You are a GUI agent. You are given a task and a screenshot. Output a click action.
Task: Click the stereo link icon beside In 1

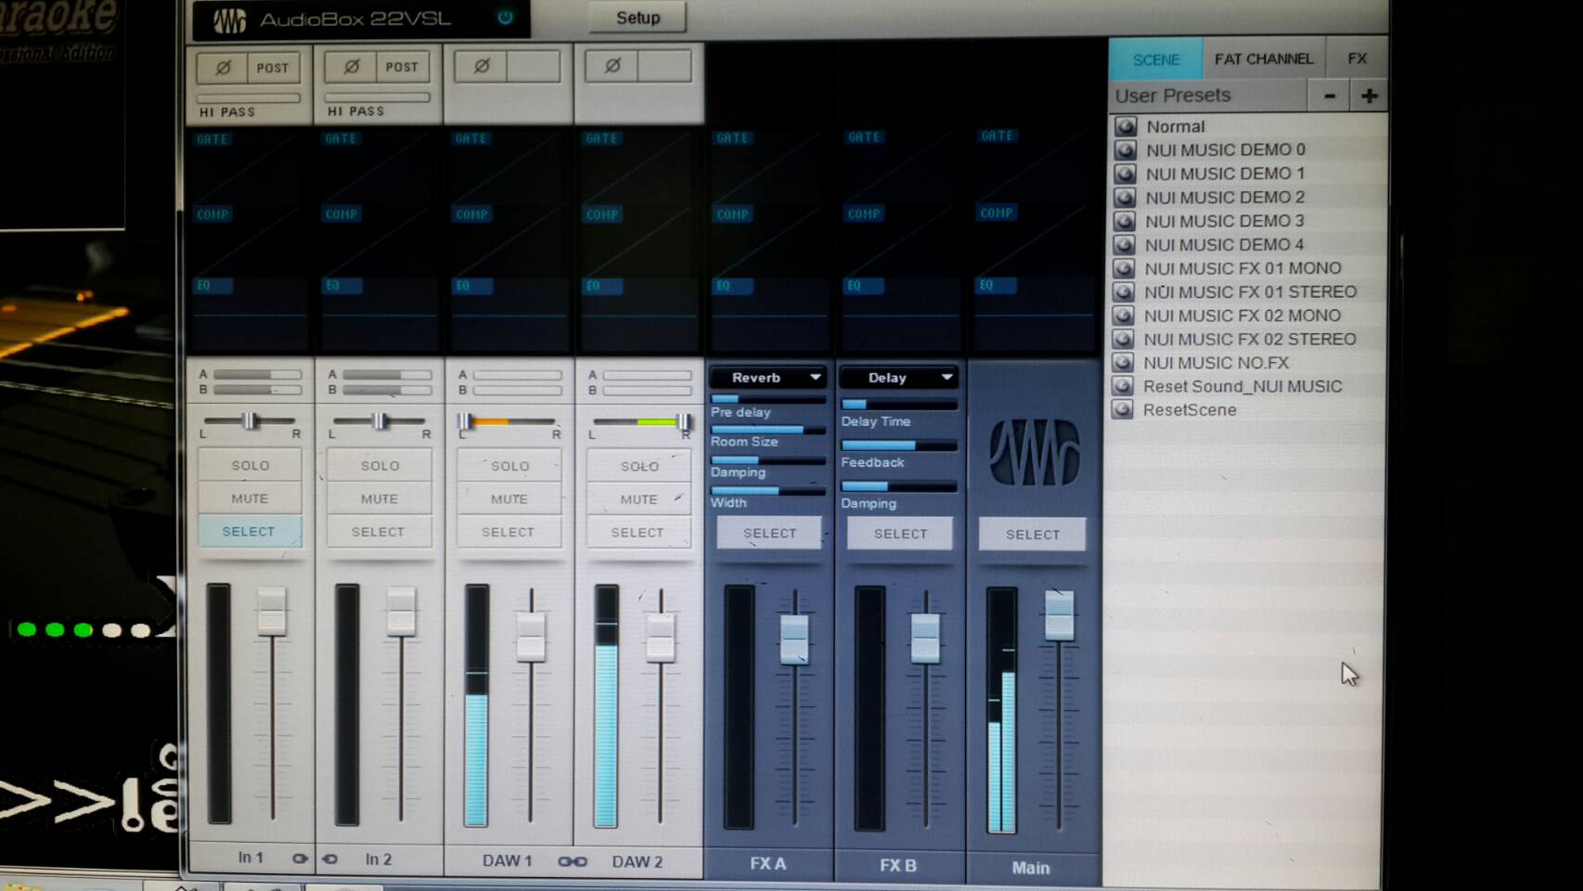pyautogui.click(x=300, y=859)
